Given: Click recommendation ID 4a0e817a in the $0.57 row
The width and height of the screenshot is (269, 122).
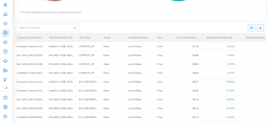Looking at the screenshot, I should point(62,82).
